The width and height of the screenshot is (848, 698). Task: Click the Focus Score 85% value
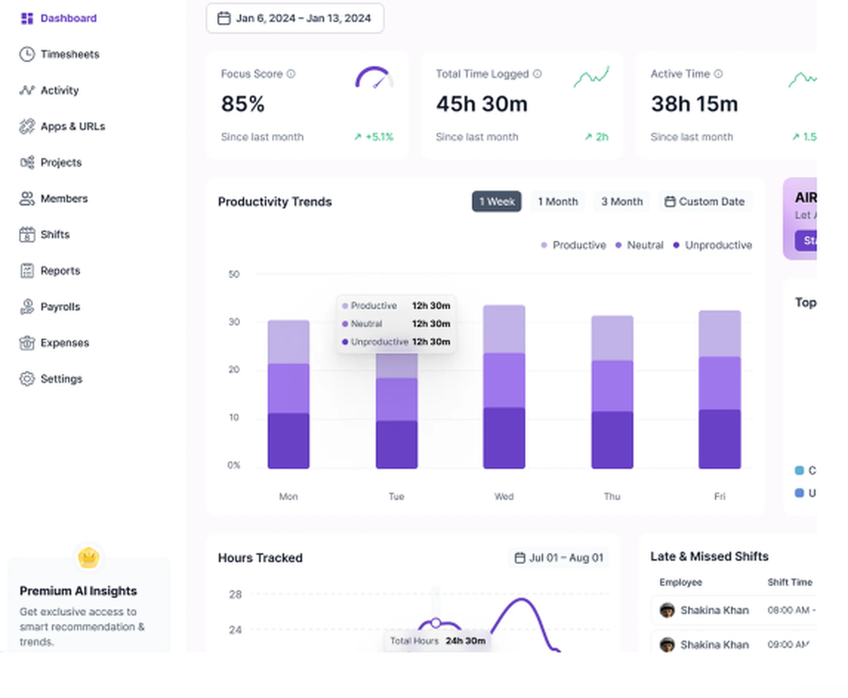pos(243,103)
